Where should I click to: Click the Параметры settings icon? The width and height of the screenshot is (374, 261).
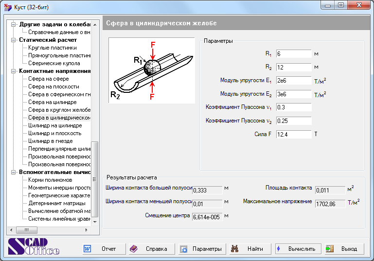tap(184, 249)
